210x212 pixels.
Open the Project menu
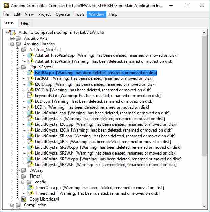45,14
